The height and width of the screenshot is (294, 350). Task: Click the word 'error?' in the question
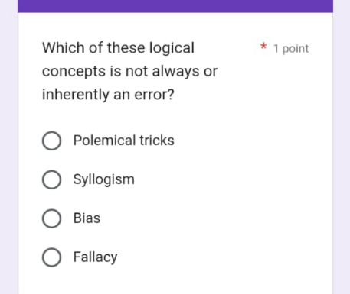pyautogui.click(x=155, y=95)
